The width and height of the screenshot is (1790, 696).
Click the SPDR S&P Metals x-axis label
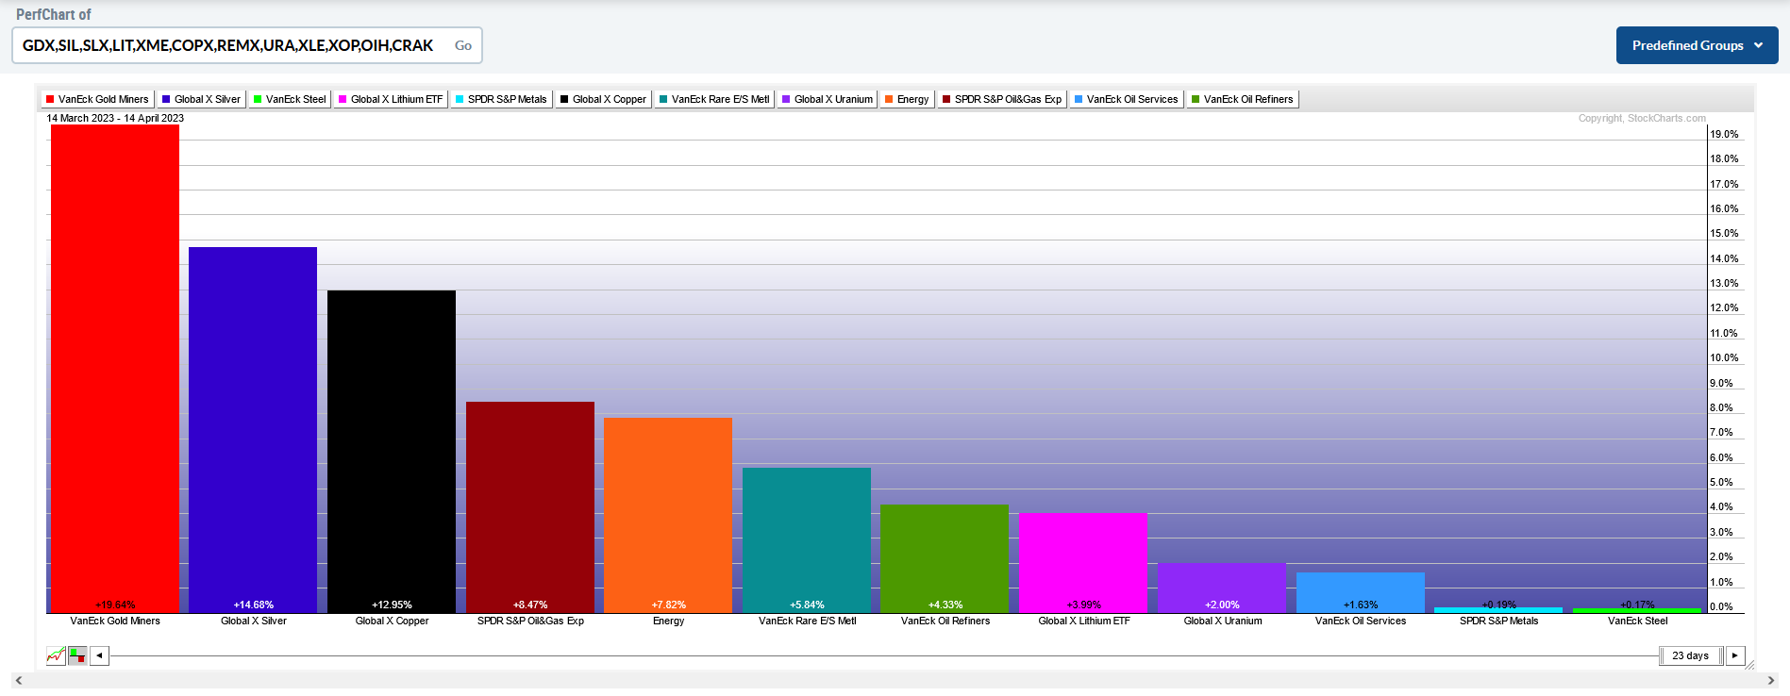pos(1498,621)
